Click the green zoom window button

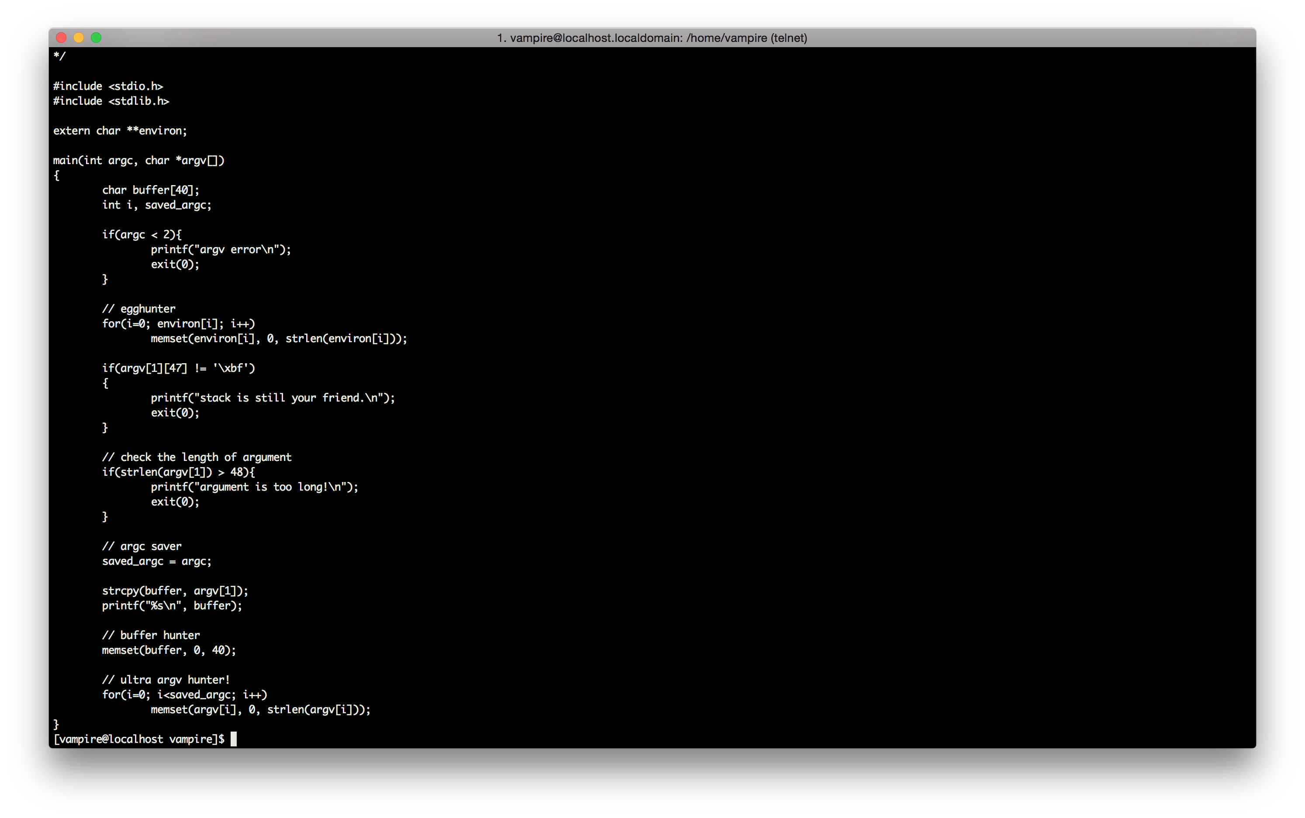pos(96,38)
